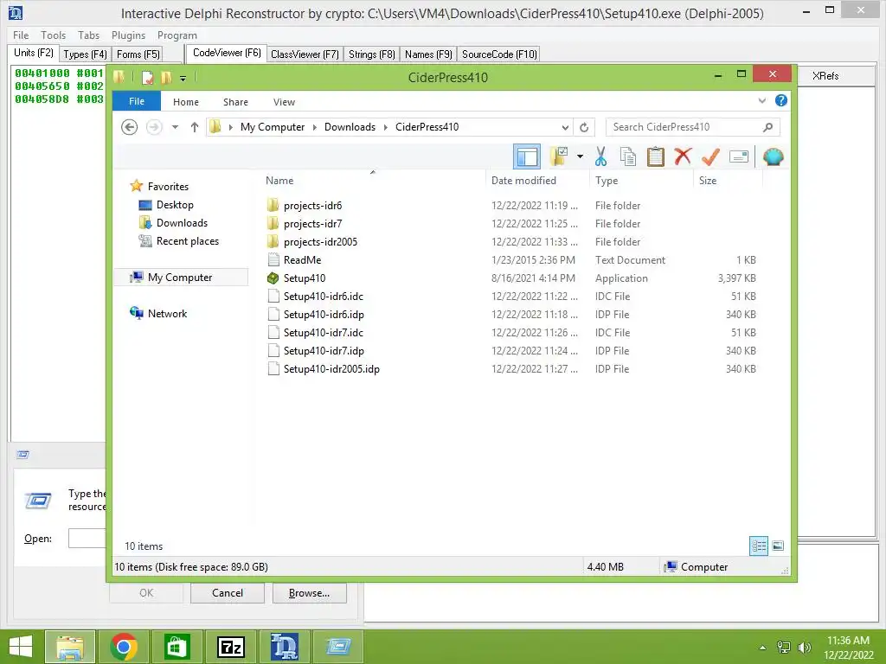Viewport: 886px width, 664px height.
Task: Expand the ribbon with the chevron
Action: 761,100
